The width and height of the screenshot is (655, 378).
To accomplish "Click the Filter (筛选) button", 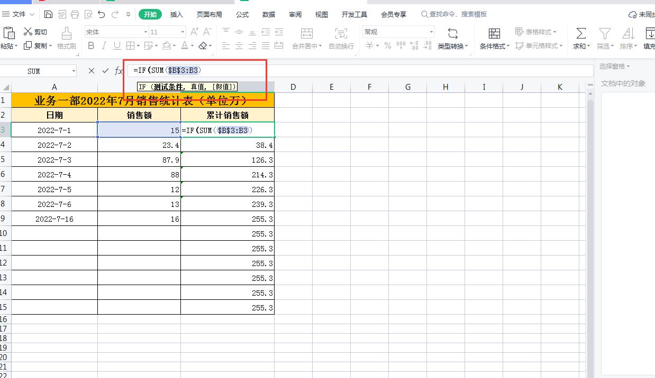I will point(605,38).
